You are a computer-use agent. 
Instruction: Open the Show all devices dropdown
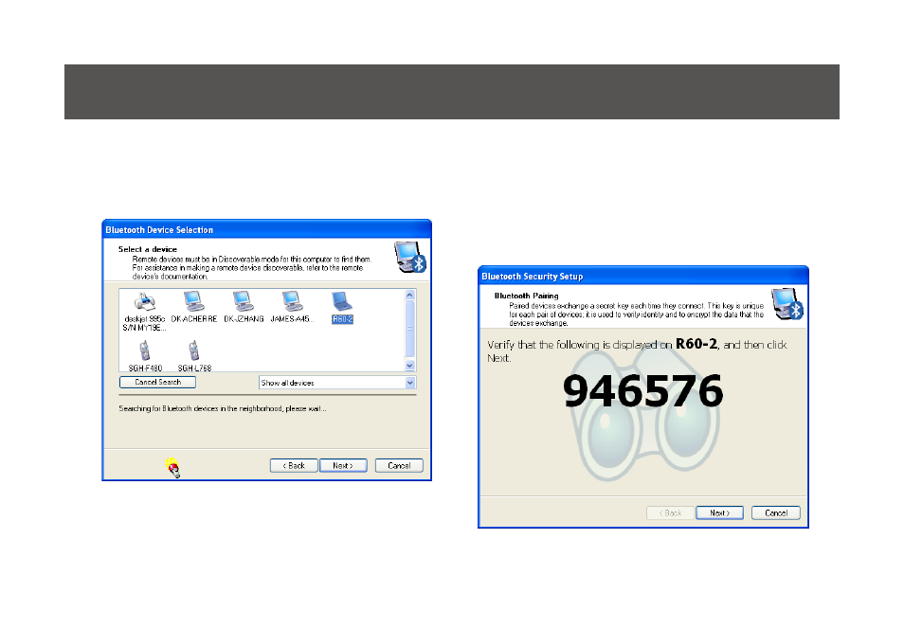[337, 383]
